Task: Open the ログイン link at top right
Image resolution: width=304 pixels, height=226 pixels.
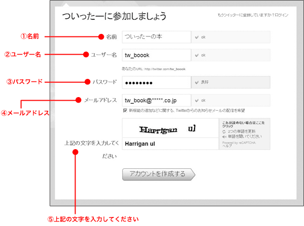Action: (x=282, y=15)
